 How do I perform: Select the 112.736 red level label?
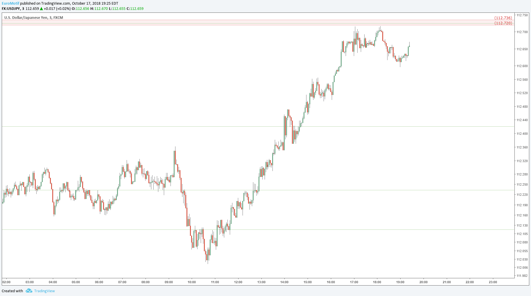pyautogui.click(x=503, y=18)
